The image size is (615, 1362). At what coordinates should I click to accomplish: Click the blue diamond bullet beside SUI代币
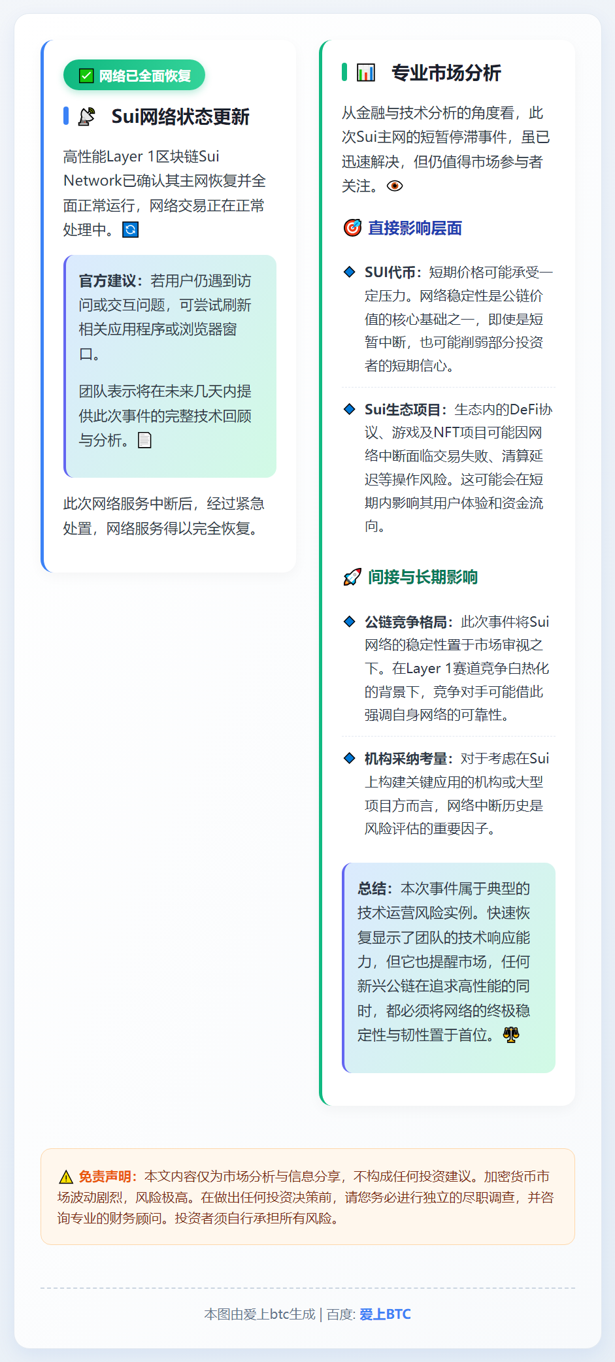(x=350, y=272)
